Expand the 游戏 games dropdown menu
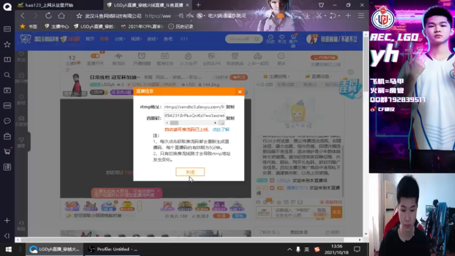 coord(152,39)
